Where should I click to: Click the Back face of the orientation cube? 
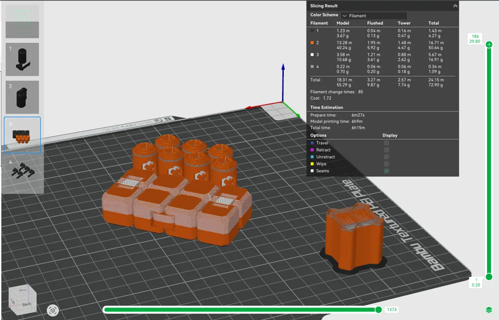pyautogui.click(x=25, y=305)
